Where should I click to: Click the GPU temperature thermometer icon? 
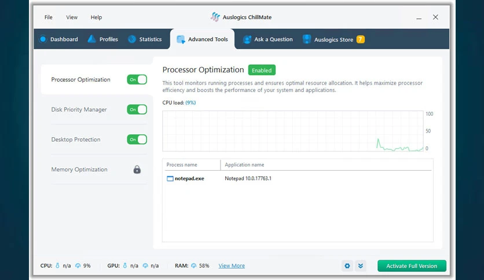coord(124,266)
